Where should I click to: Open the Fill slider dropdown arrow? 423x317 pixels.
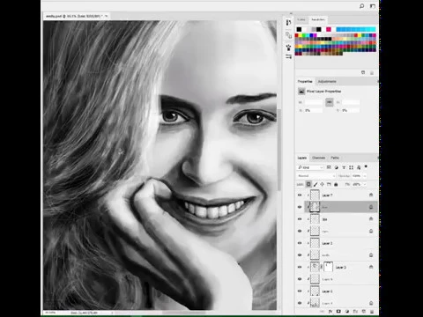coord(365,184)
